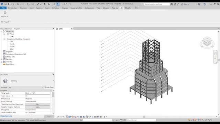Click Edit button for Visibility/Graphics Overrides
Image resolution: width=220 pixels, height=124 pixels.
pos(37,104)
